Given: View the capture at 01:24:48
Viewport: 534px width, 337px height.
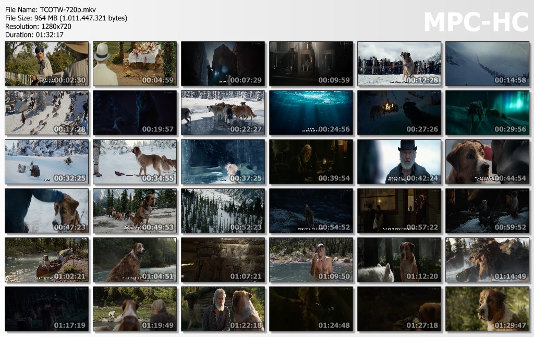Looking at the screenshot, I should tap(311, 309).
